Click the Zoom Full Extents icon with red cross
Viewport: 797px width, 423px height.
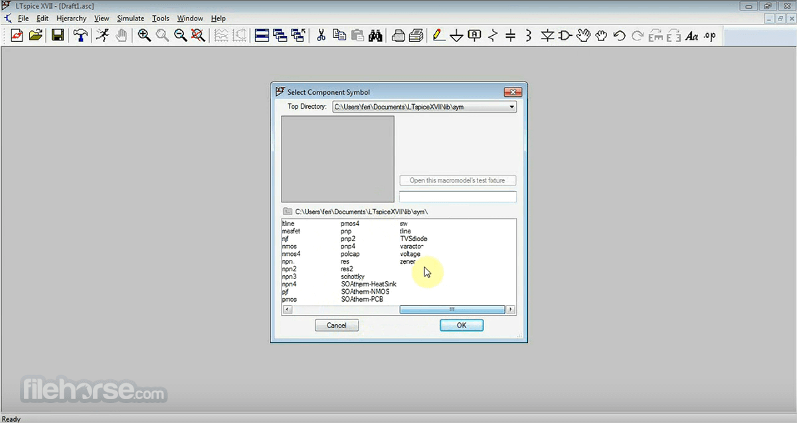[198, 36]
